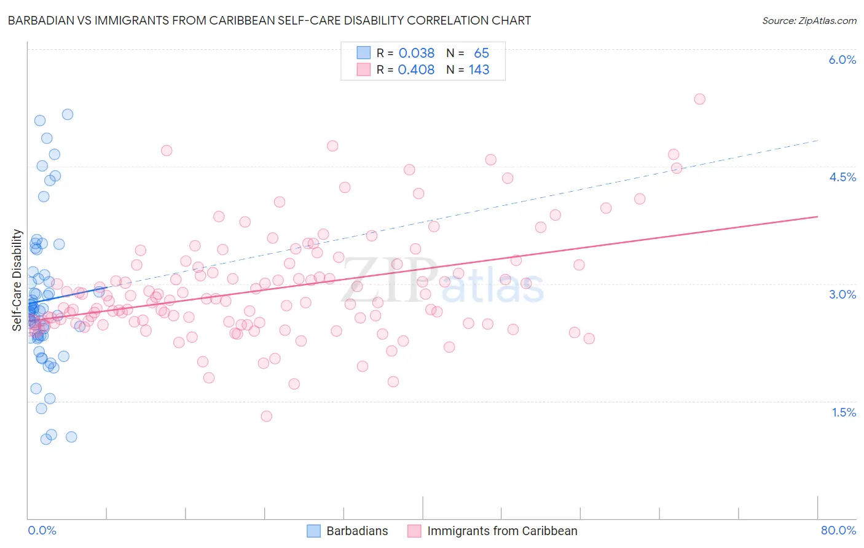Click the topmost blue data point near 5.2%

click(x=68, y=114)
